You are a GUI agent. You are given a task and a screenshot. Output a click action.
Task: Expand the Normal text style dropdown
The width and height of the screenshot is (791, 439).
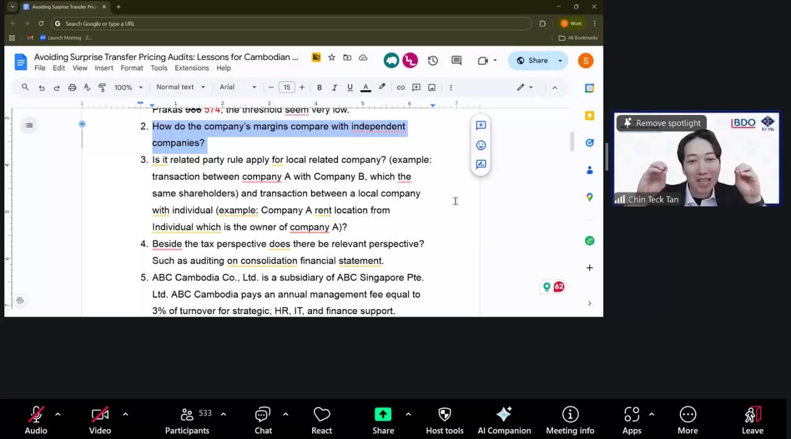[180, 88]
